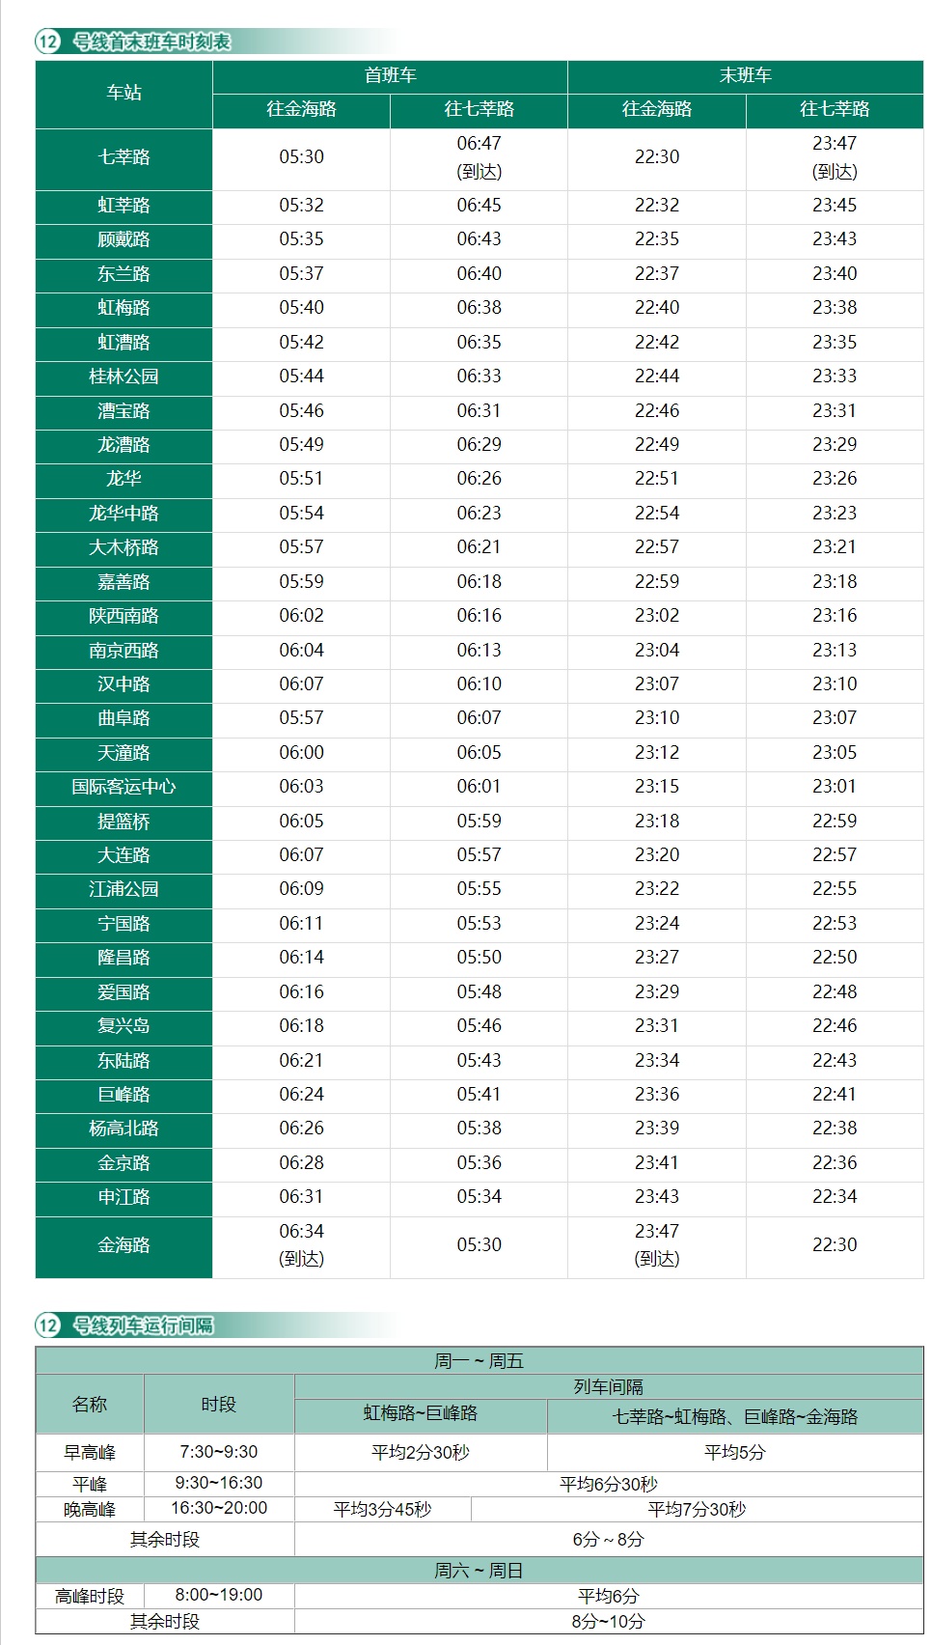Select the 虹梅路~巨峰路 column header
The width and height of the screenshot is (932, 1645).
point(421,1413)
